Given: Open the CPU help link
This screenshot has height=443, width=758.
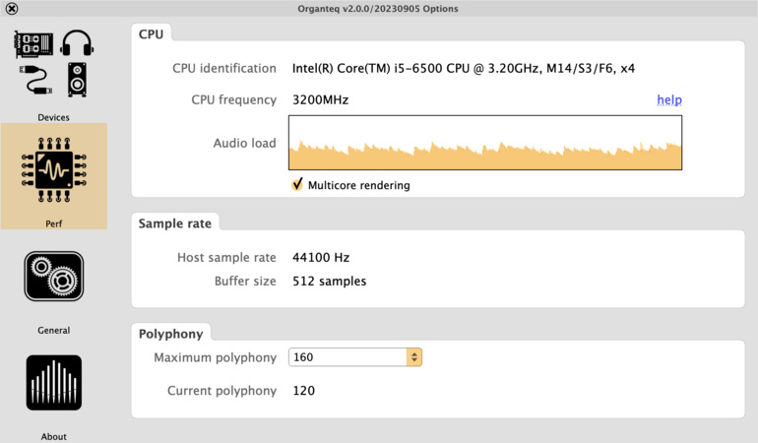Looking at the screenshot, I should click(669, 99).
